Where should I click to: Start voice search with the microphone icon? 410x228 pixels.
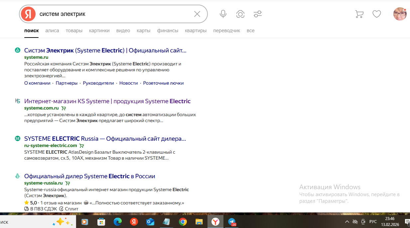(223, 14)
